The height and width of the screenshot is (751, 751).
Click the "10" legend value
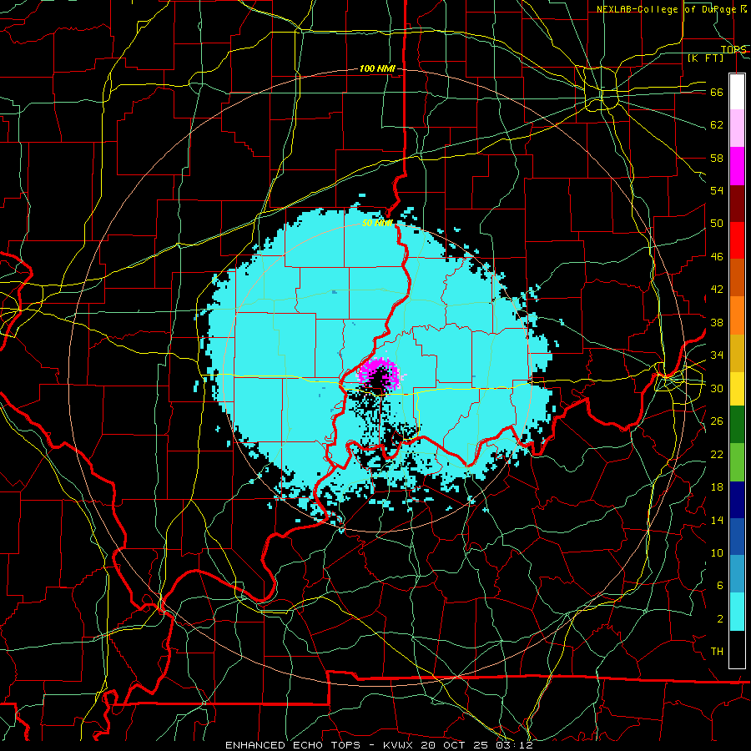pyautogui.click(x=717, y=552)
